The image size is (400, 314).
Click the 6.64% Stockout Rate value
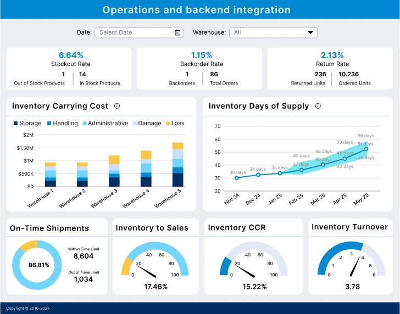[x=71, y=55]
